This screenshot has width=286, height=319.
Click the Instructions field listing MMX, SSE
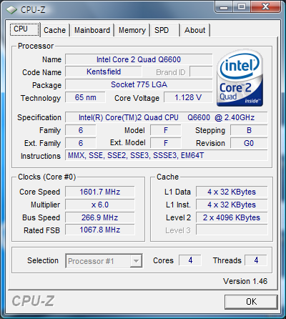[x=167, y=155]
